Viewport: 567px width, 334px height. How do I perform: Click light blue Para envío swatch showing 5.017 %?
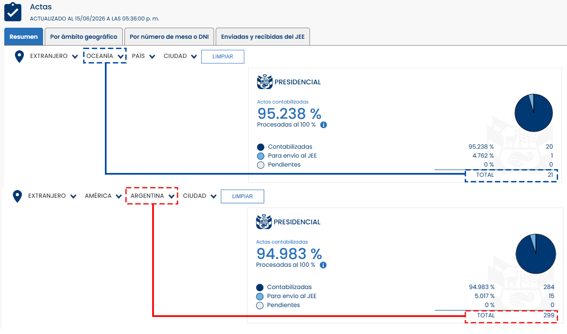coord(260,296)
